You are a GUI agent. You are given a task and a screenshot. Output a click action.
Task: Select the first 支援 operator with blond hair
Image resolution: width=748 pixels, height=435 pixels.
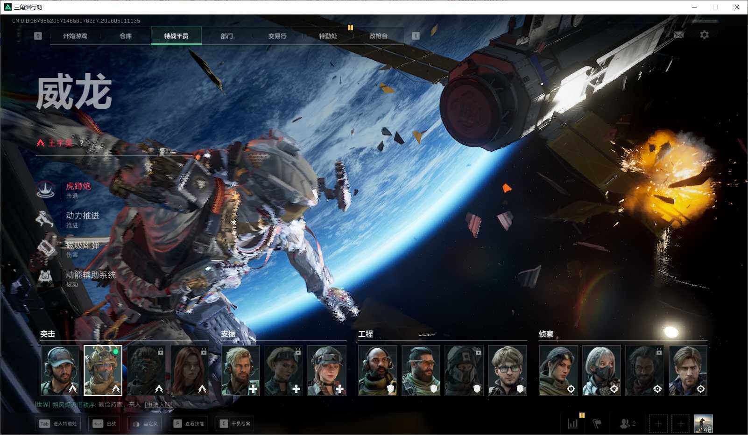[240, 370]
